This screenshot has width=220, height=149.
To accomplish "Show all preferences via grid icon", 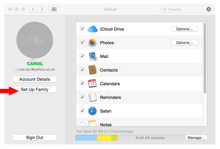I will coord(54,9).
